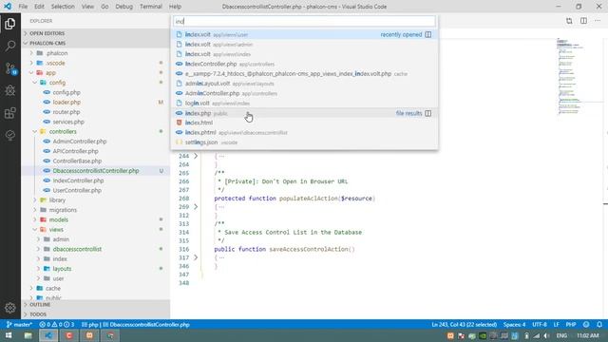The image size is (608, 342).
Task: Unfold code at line 269
Action: point(196,207)
